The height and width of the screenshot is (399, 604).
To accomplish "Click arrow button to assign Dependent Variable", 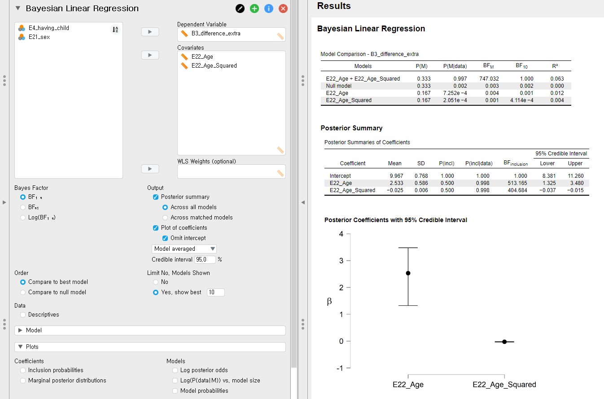I will coord(150,32).
